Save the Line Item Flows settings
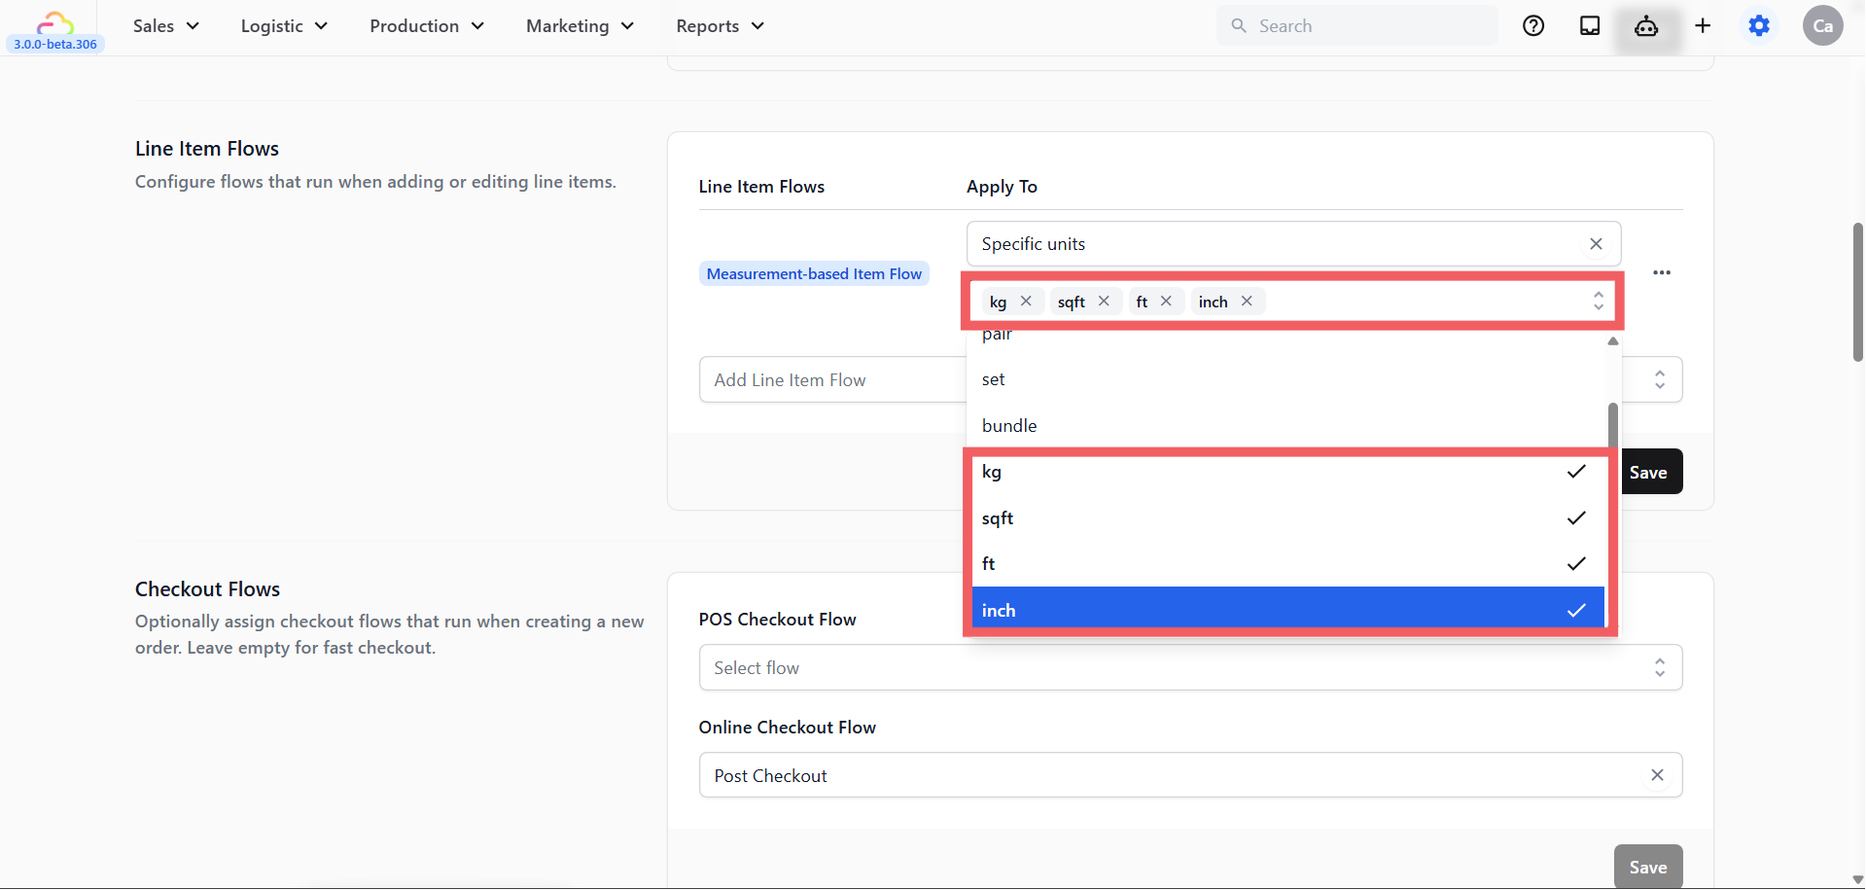The height and width of the screenshot is (890, 1866). tap(1648, 473)
